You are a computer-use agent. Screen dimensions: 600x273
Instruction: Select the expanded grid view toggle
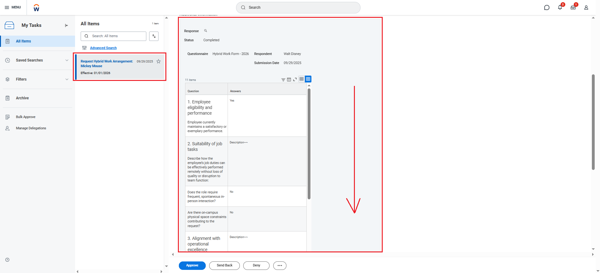308,79
